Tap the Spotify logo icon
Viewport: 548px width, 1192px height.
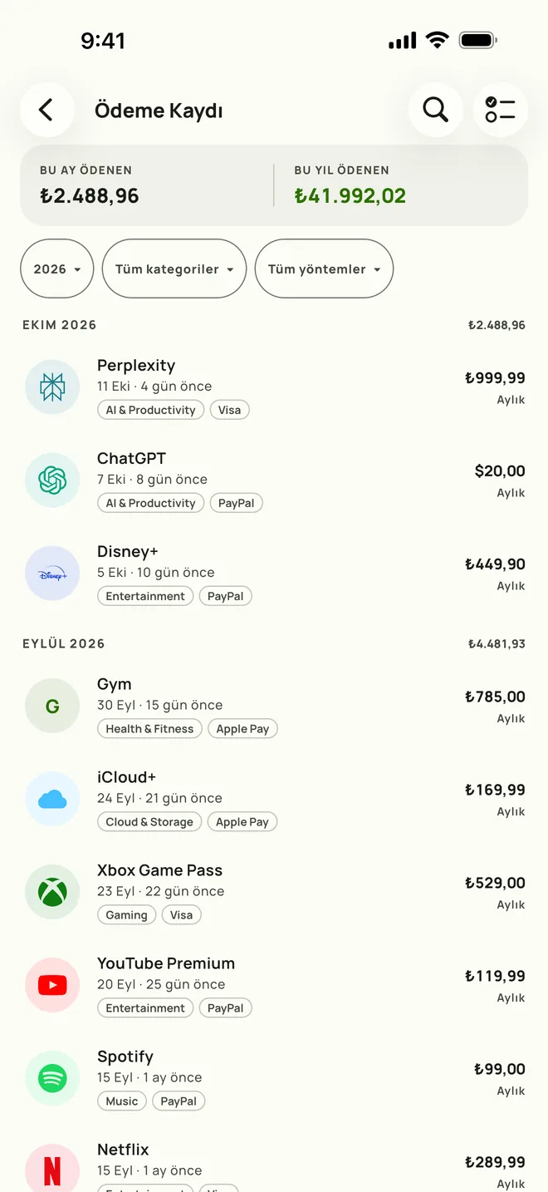tap(52, 1078)
